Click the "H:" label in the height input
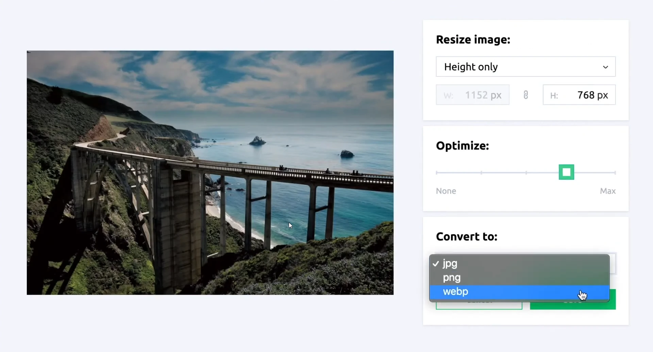The height and width of the screenshot is (352, 653). pos(554,95)
